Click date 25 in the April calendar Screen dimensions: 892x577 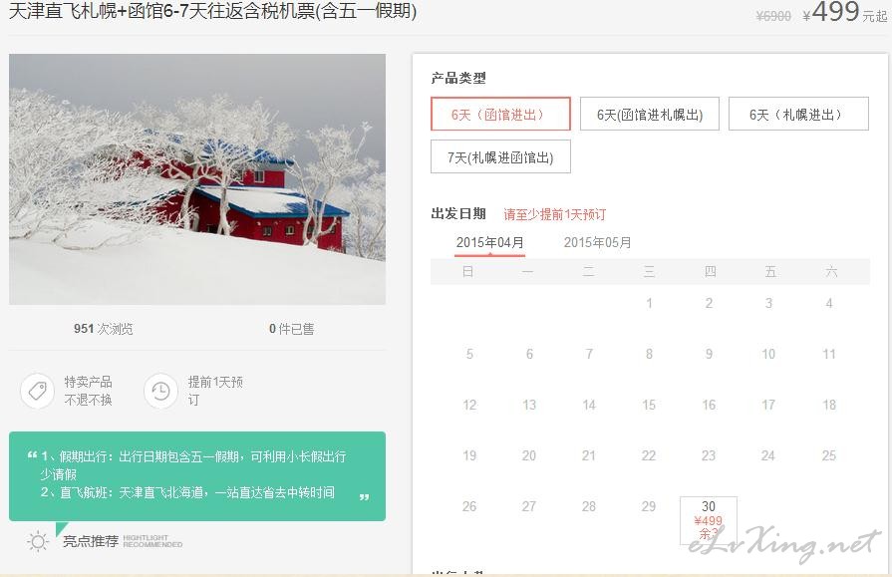(x=829, y=455)
